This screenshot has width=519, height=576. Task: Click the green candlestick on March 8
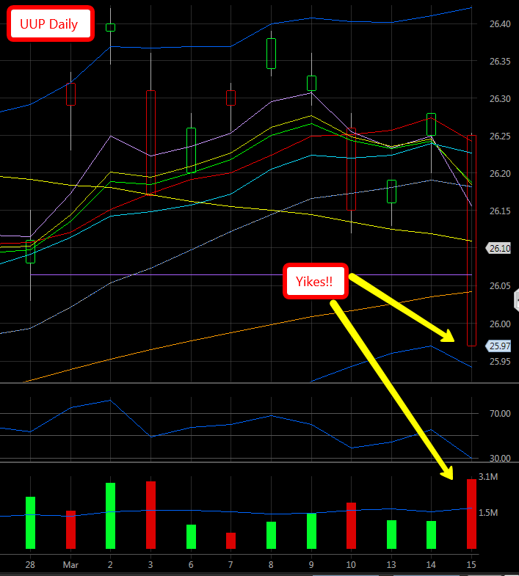(271, 53)
